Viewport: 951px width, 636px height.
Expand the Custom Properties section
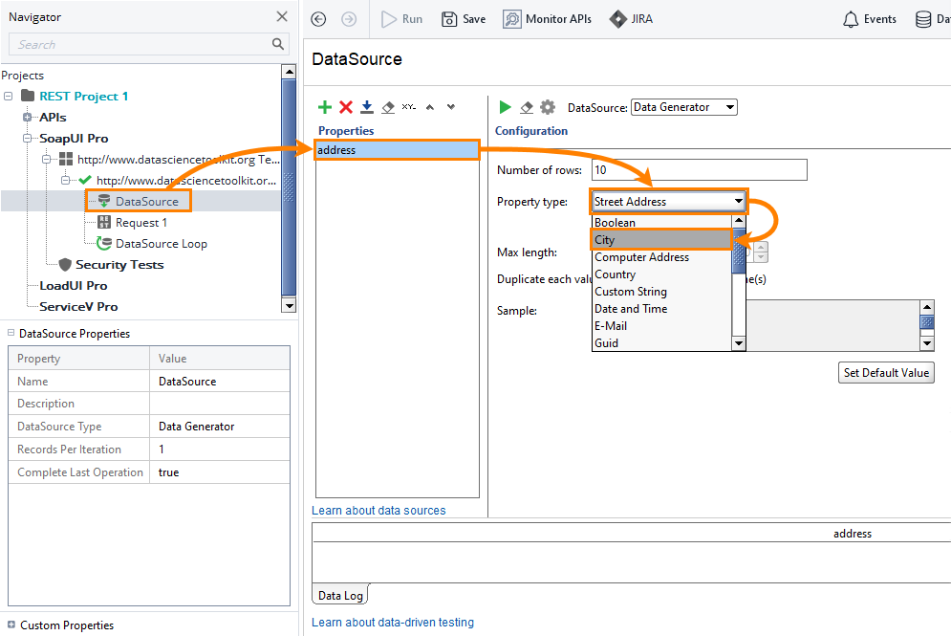[11, 625]
